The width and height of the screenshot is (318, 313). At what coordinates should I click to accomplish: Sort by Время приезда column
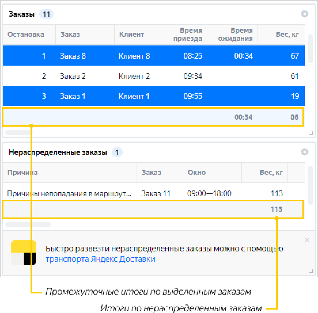point(188,35)
